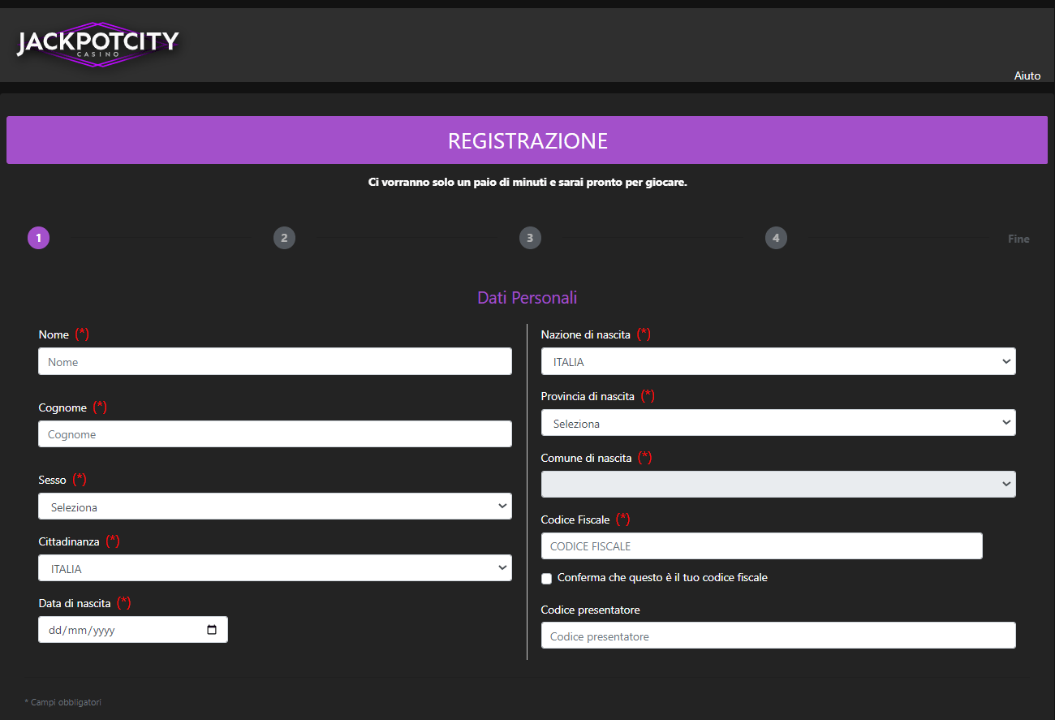Click the Codice Fiscale input field
The height and width of the screenshot is (720, 1055).
click(761, 545)
